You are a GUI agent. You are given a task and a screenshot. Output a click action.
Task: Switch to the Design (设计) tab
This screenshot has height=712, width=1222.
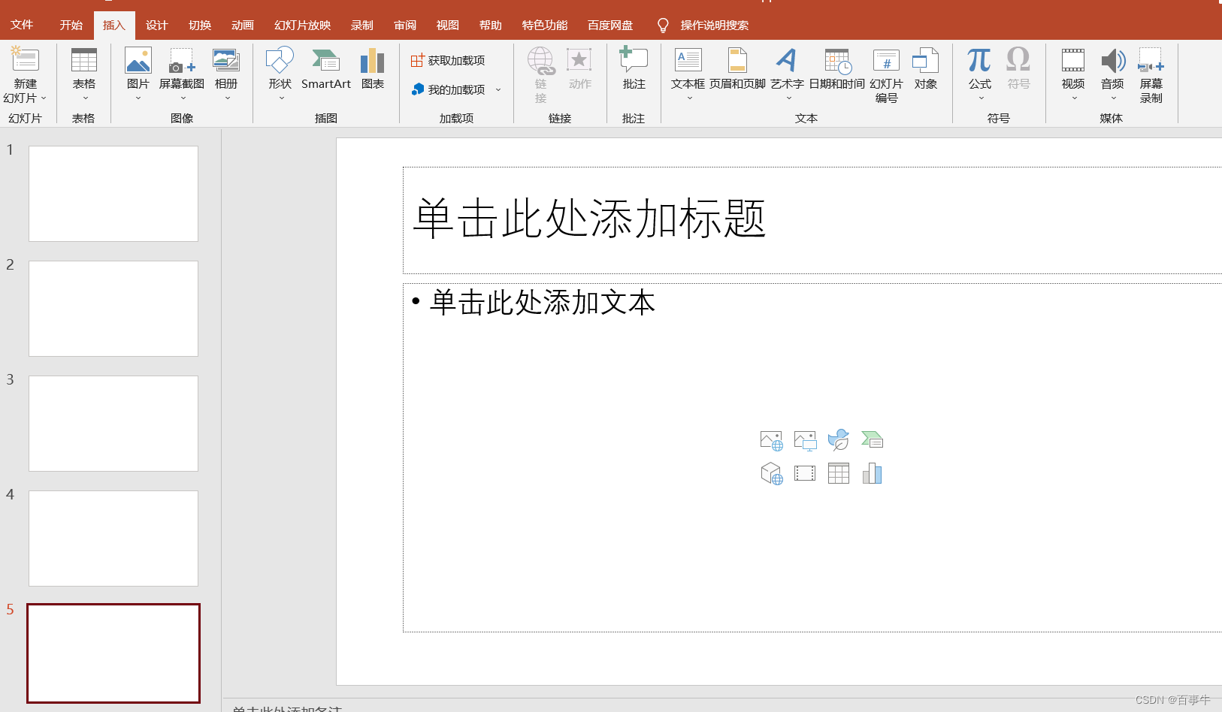(x=156, y=25)
